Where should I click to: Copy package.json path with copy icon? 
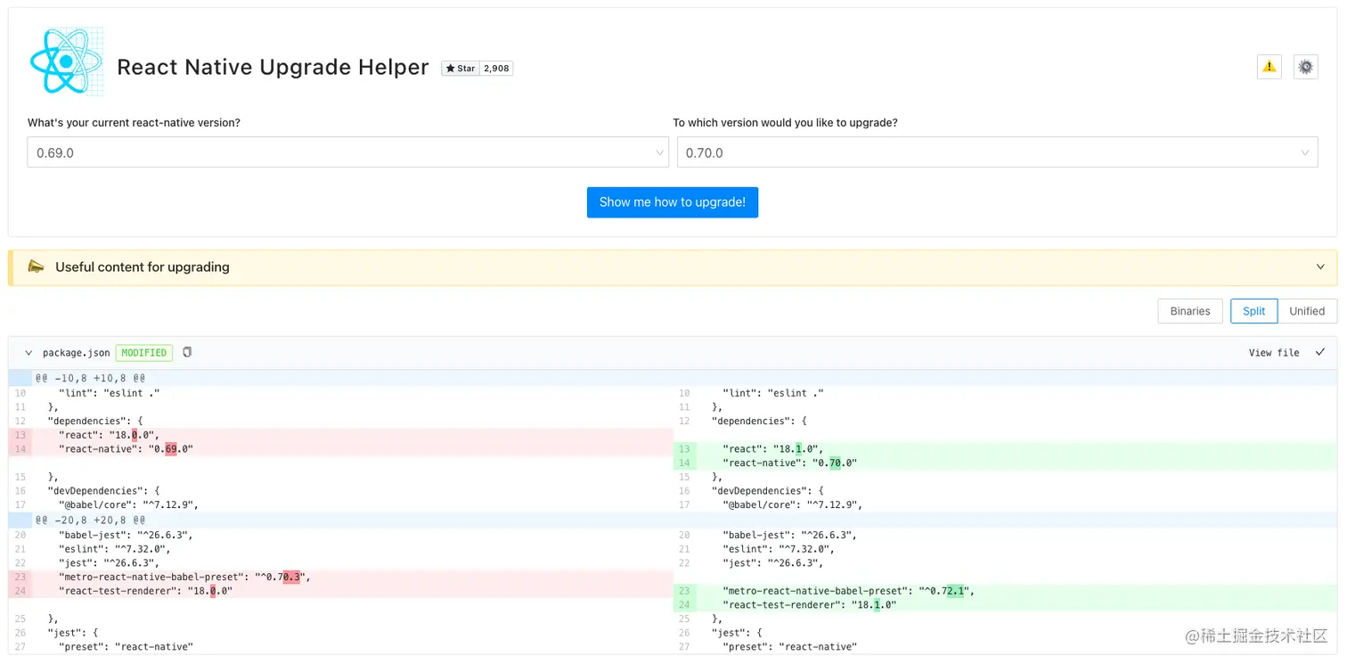coord(187,352)
